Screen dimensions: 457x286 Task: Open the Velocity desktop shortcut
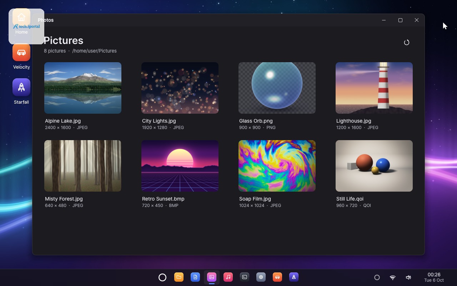click(x=21, y=57)
